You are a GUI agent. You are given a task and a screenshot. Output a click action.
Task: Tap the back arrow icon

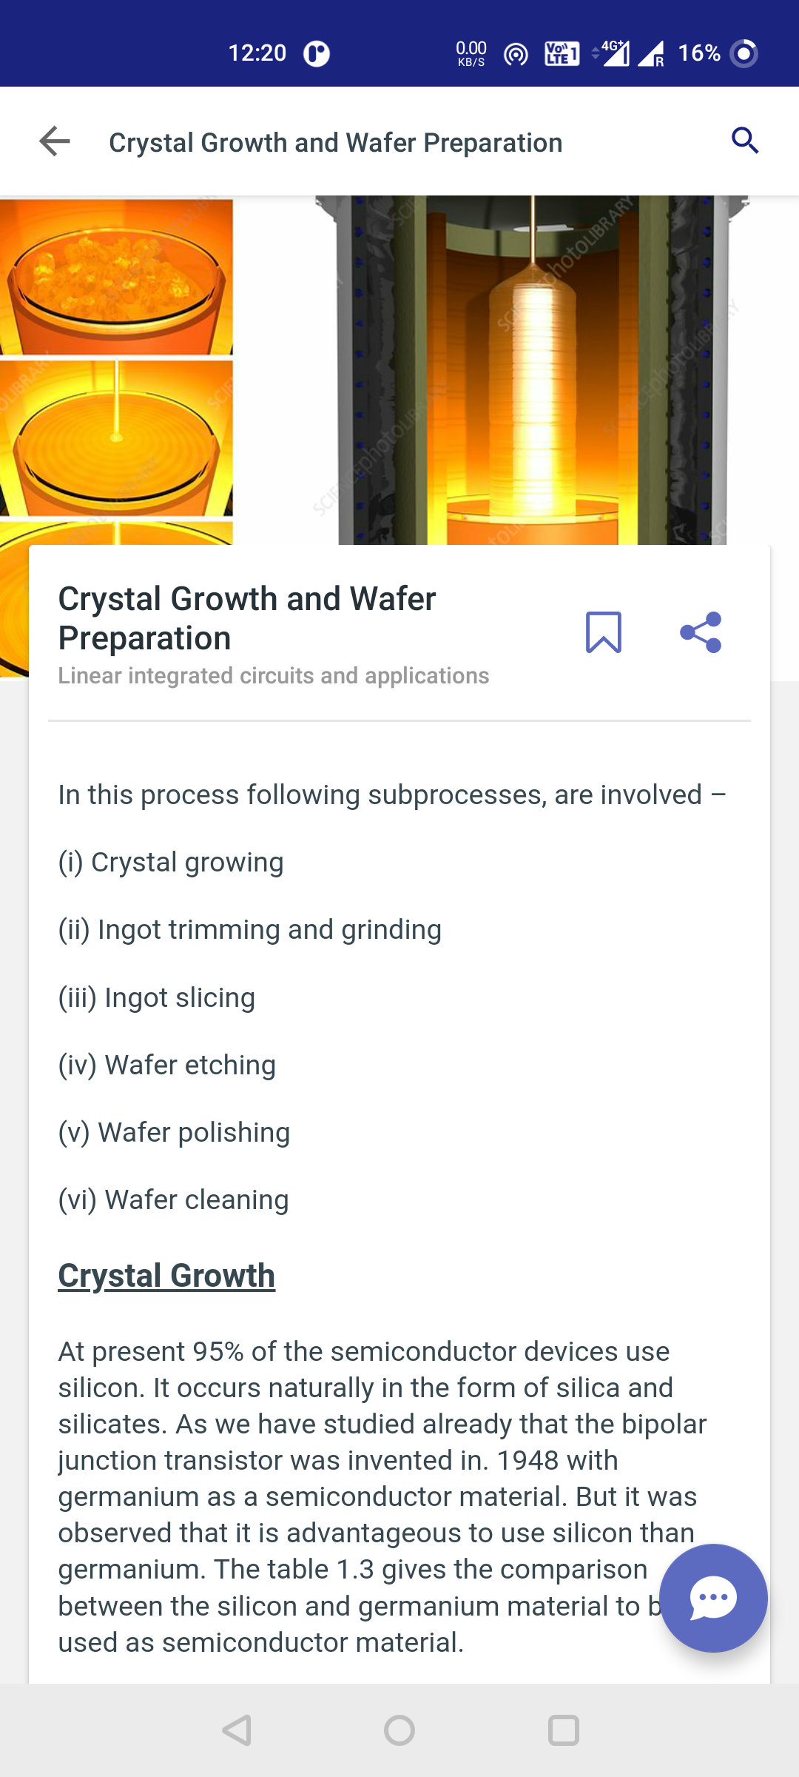tap(55, 141)
